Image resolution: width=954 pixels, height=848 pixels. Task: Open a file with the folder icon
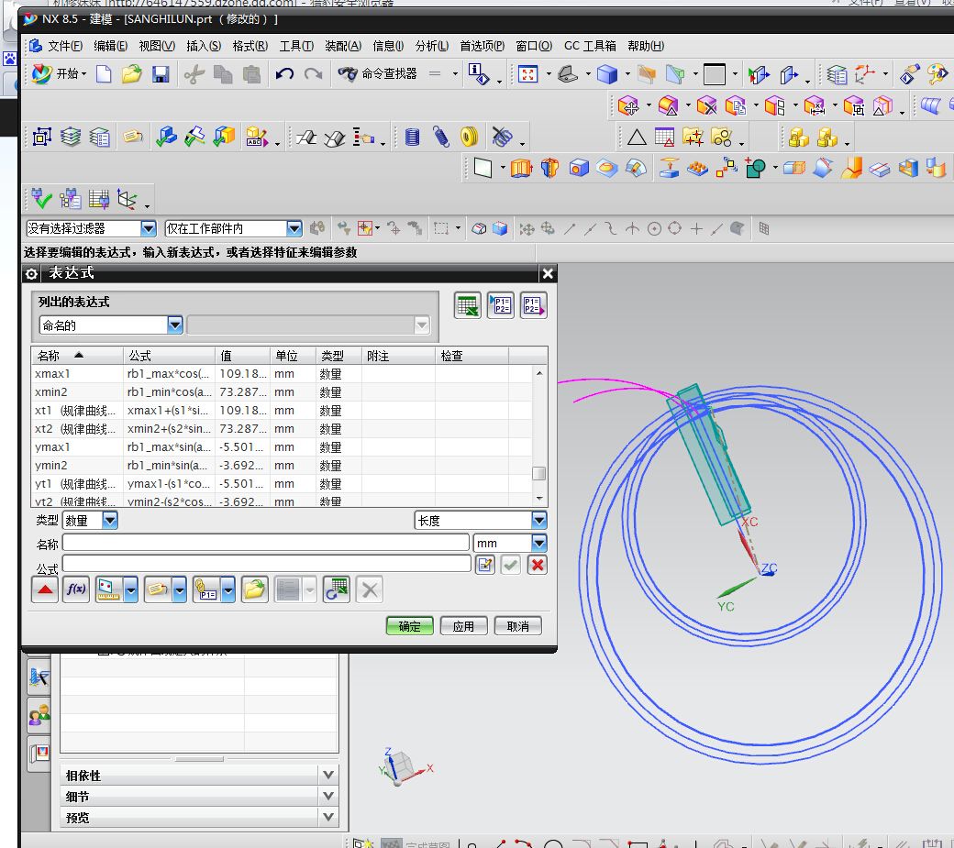[131, 74]
